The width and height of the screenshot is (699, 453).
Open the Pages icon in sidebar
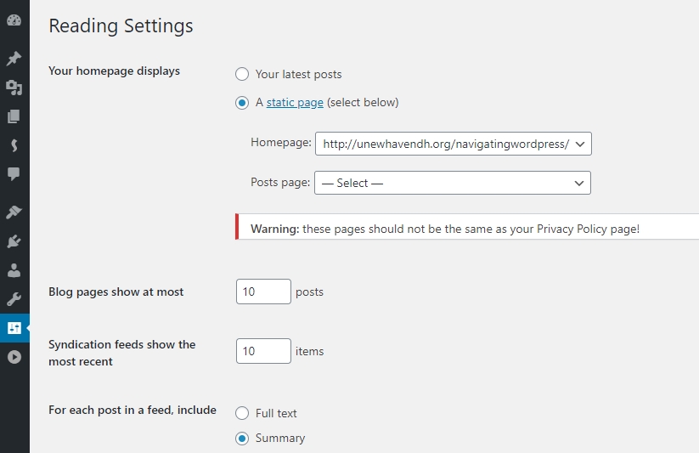[14, 116]
